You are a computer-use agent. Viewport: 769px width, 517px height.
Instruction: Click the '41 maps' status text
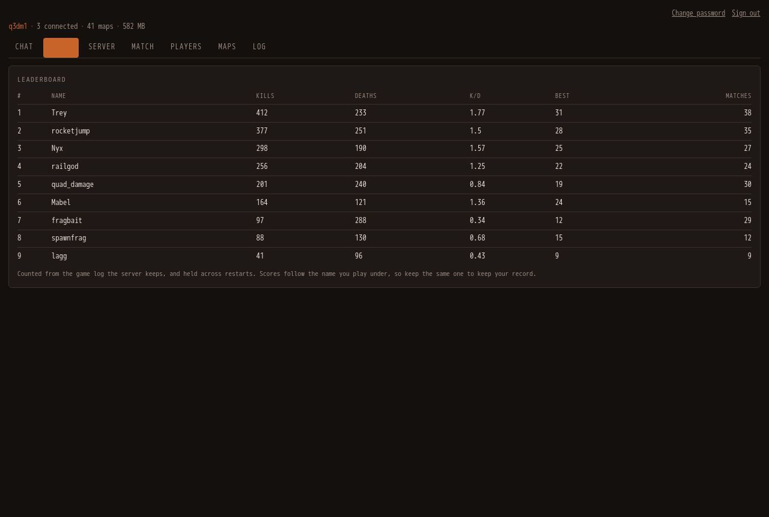100,26
